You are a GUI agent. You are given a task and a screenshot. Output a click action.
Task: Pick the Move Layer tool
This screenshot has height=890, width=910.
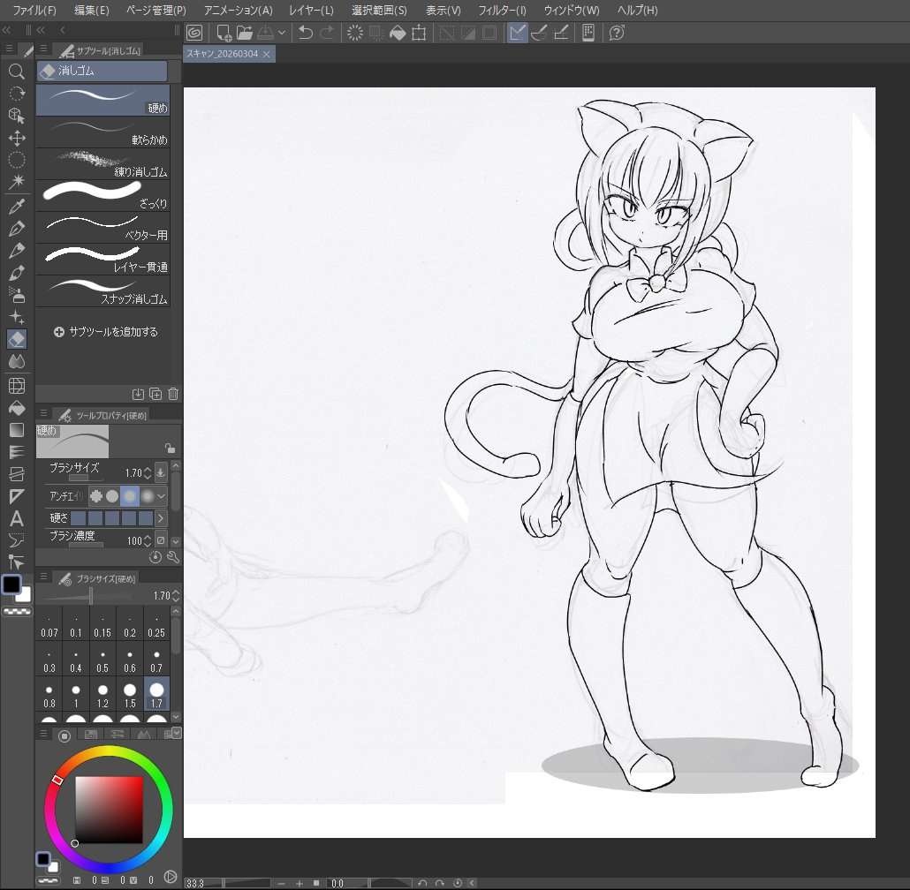[x=16, y=138]
